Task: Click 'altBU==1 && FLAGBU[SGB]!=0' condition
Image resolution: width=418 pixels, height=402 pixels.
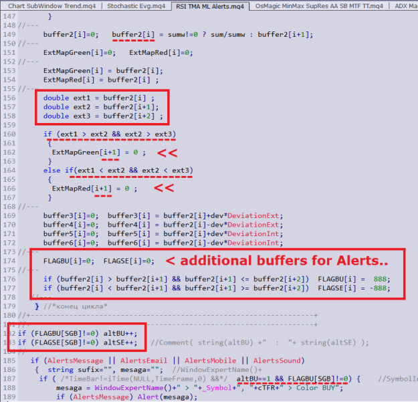Action: click(x=292, y=379)
